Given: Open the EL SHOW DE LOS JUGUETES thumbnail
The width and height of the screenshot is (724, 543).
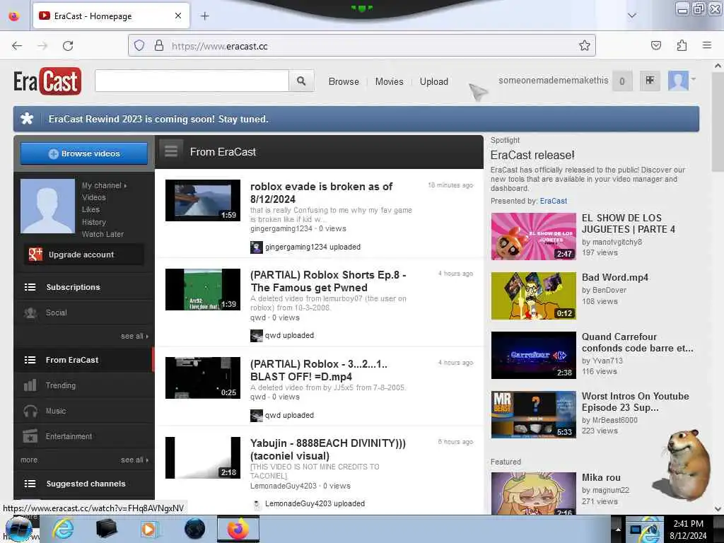Looking at the screenshot, I should tap(533, 236).
